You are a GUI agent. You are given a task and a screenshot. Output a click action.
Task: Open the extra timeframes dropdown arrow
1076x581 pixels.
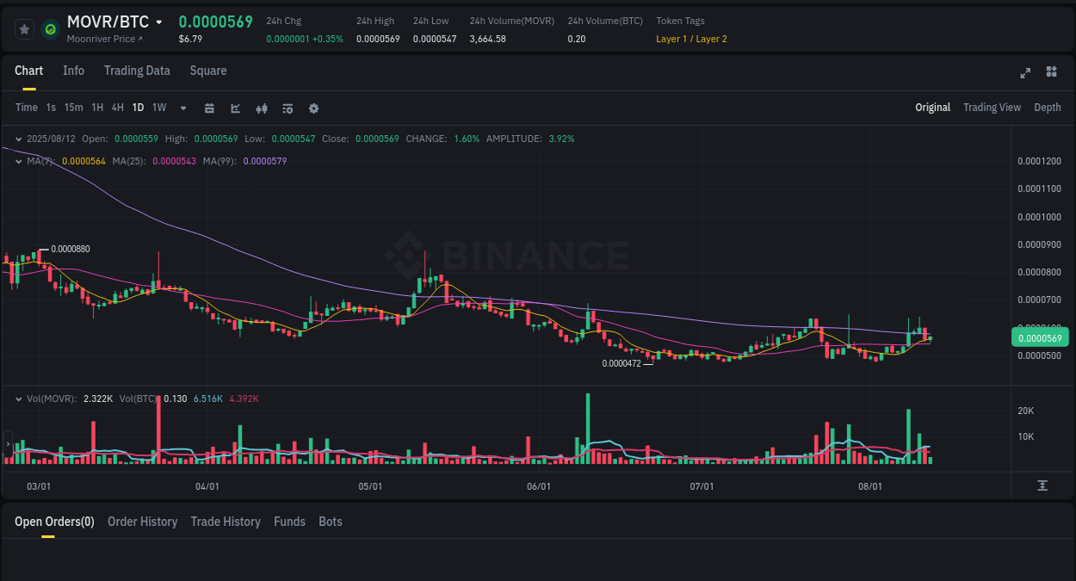tap(182, 108)
